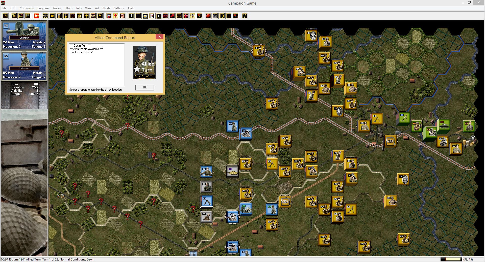Click the terrain info panel showing Clear
Image resolution: width=485 pixels, height=262 pixels.
click(24, 95)
